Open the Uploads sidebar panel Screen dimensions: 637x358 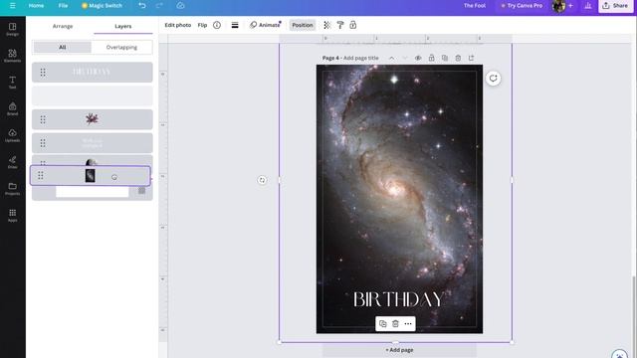13,135
